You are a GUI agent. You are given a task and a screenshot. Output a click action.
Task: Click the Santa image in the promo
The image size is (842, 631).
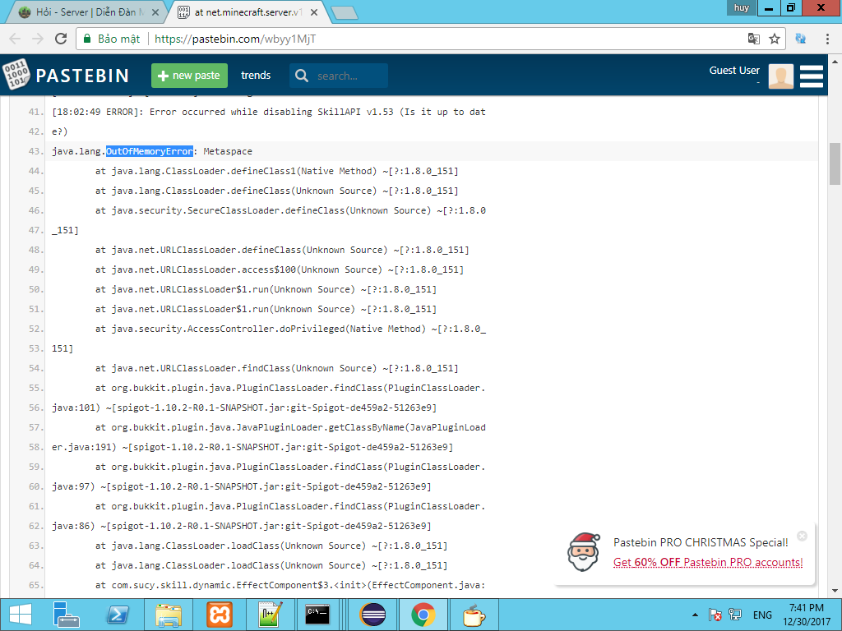[583, 552]
